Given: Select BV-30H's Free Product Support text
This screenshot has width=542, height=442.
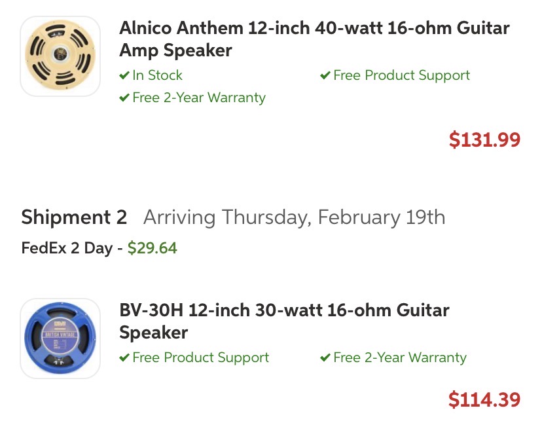Looking at the screenshot, I should coord(200,358).
